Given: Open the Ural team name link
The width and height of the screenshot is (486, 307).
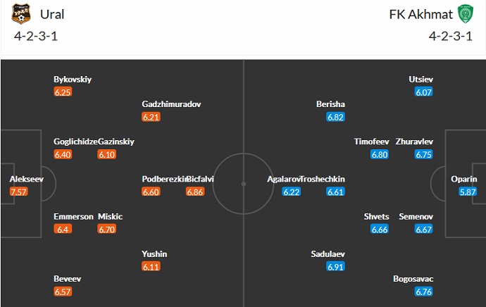Looking at the screenshot, I should 52,14.
